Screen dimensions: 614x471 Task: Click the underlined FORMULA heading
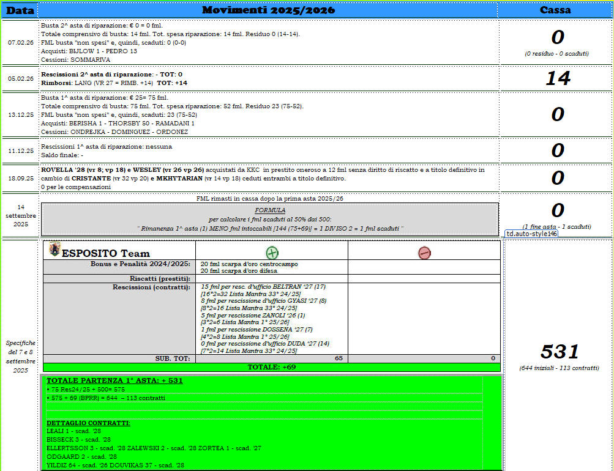pyautogui.click(x=270, y=210)
